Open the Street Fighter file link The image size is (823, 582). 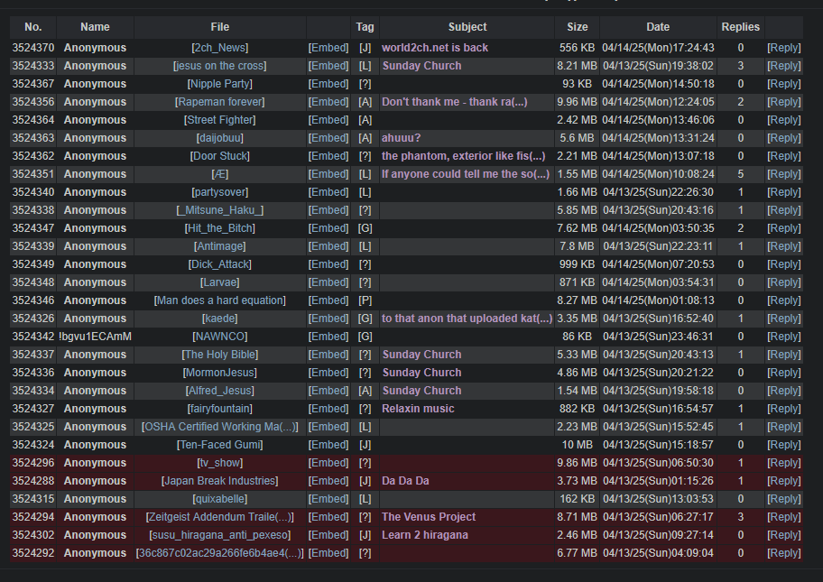click(220, 120)
